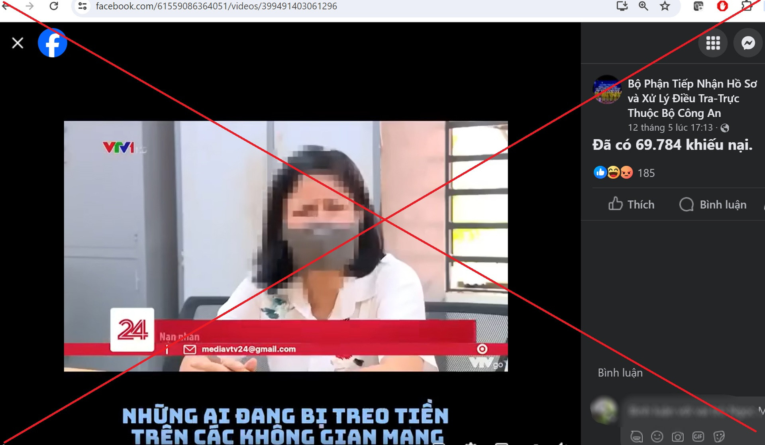Attach a photo with camera icon
The image size is (765, 445).
[677, 437]
